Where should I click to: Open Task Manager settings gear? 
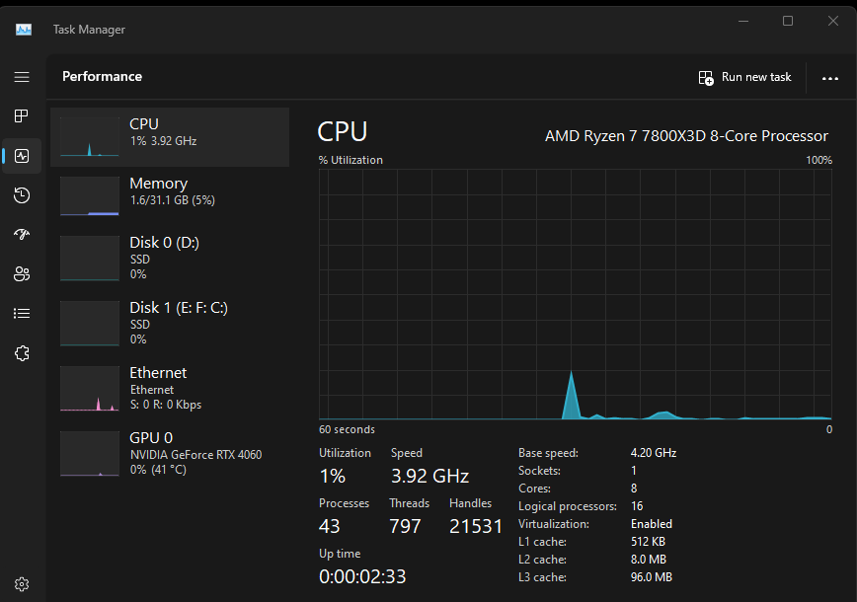(x=22, y=584)
